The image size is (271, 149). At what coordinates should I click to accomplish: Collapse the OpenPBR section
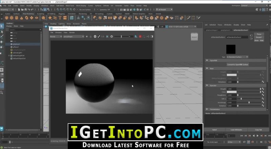tap(207, 61)
